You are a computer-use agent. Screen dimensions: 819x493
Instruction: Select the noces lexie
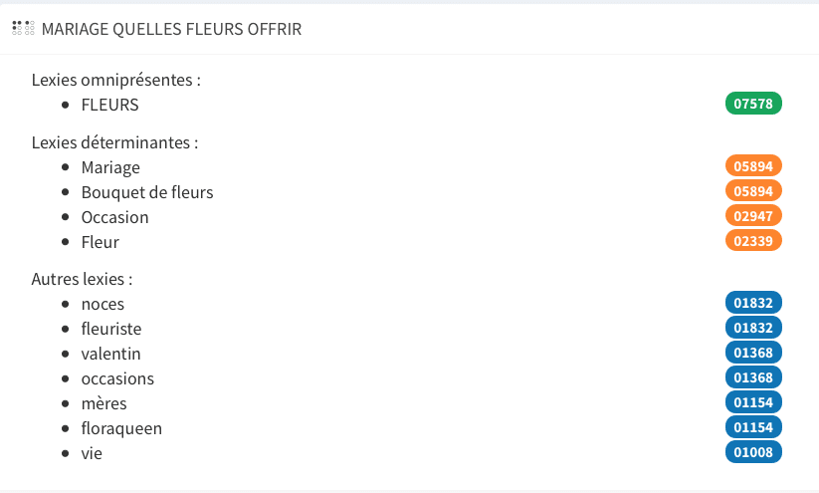[102, 304]
